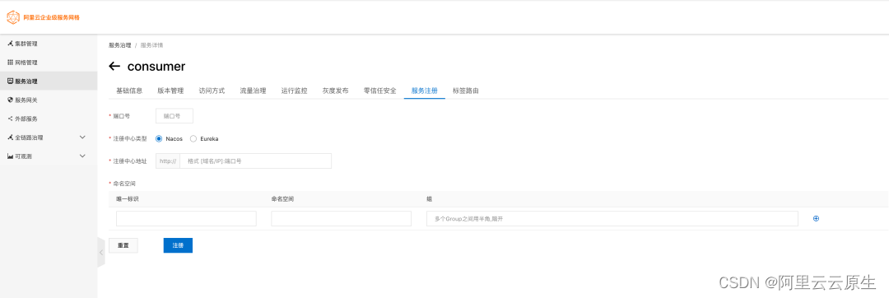Image resolution: width=889 pixels, height=298 pixels.
Task: Focus the 注册中心地址 address input
Action: (x=256, y=161)
